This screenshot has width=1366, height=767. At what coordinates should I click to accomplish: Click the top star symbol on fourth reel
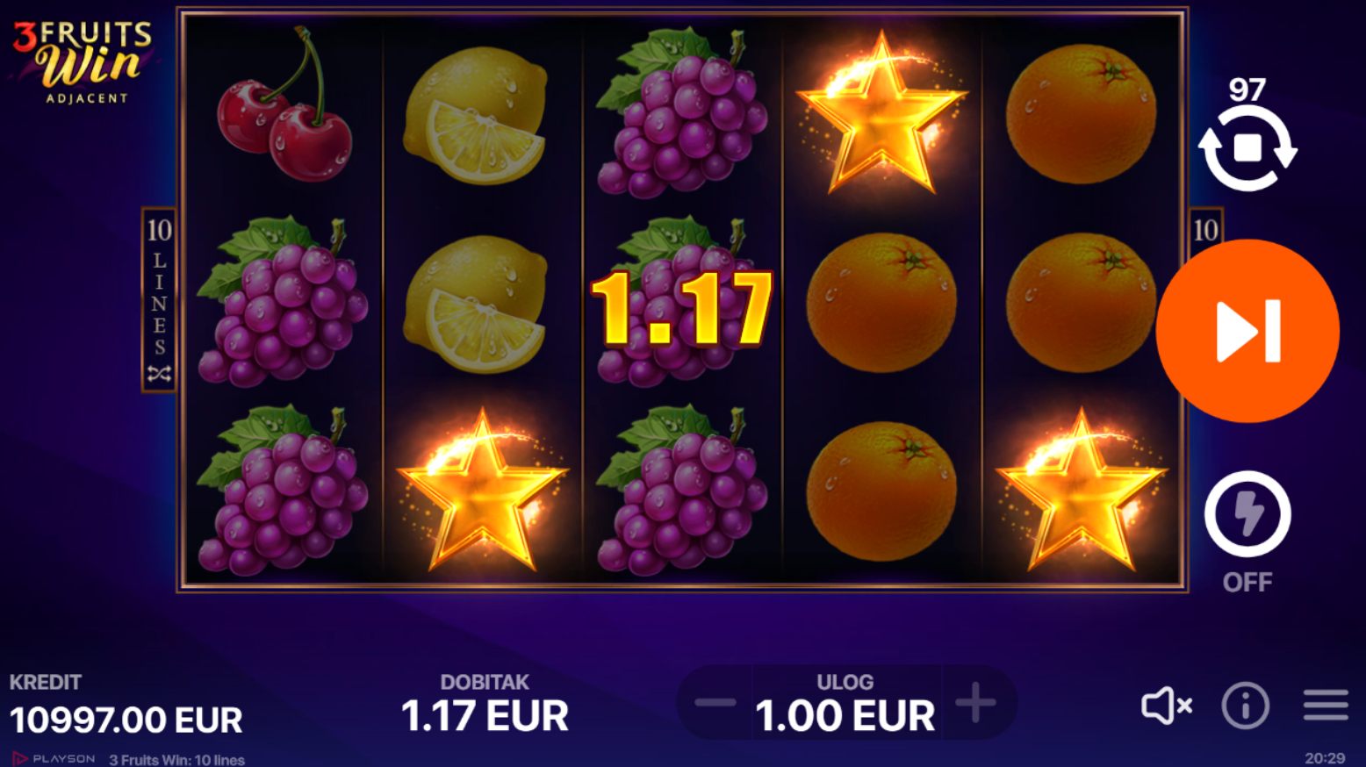coord(881,114)
